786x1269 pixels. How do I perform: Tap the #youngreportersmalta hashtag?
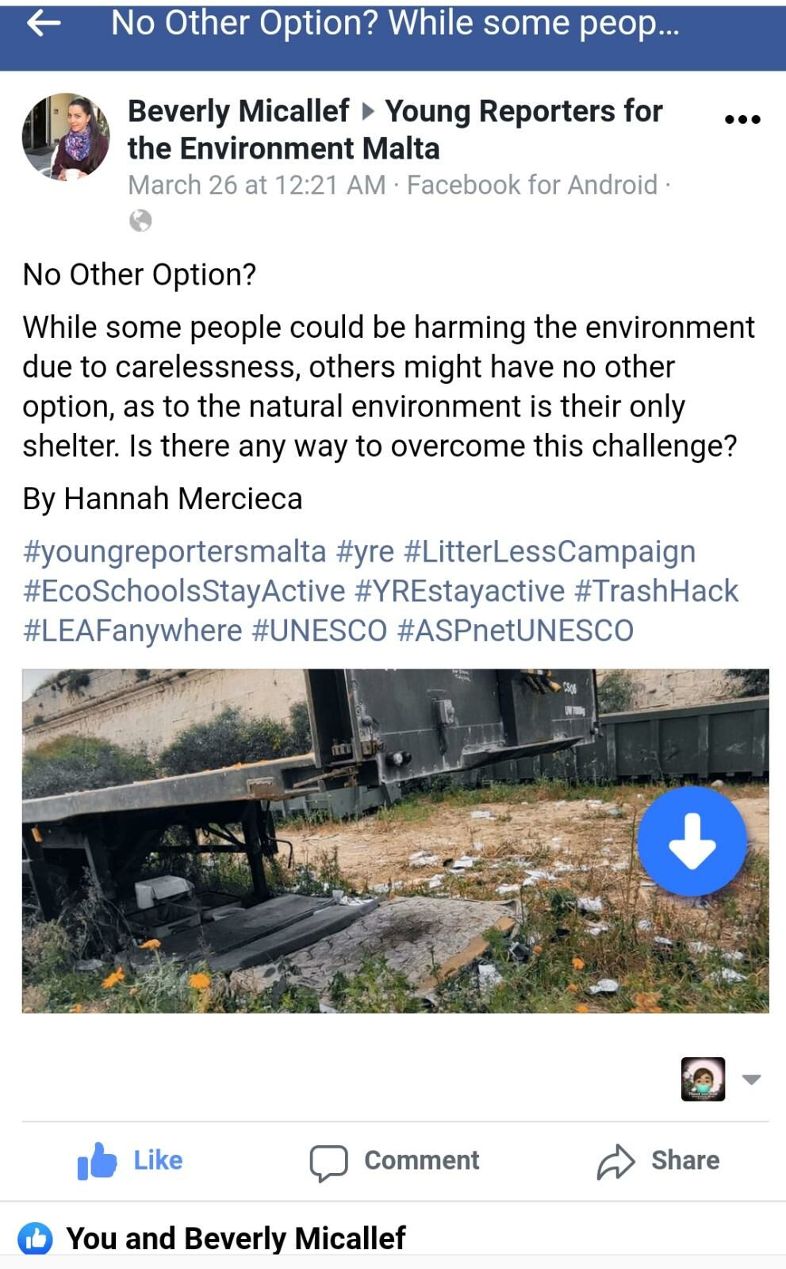point(174,551)
